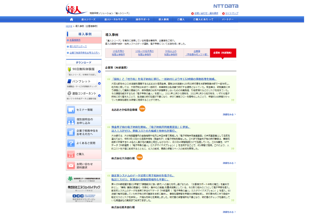This screenshot has height=214, width=334.
Task: Open the 達人シリーズ menu
Action: (x=88, y=20)
